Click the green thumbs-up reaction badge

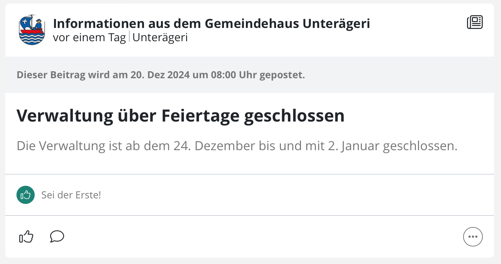coord(26,195)
